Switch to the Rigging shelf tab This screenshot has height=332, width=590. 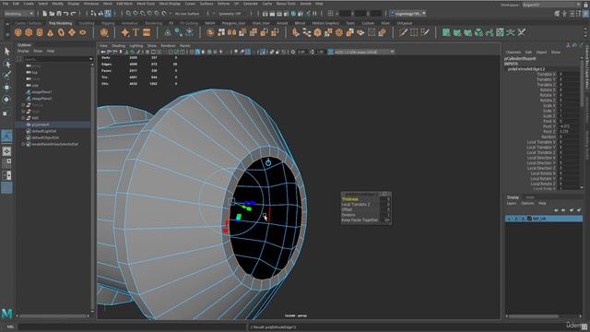click(x=108, y=23)
